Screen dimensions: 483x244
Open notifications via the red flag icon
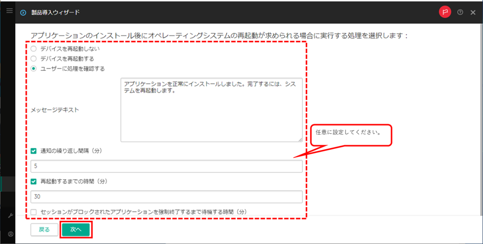(445, 12)
